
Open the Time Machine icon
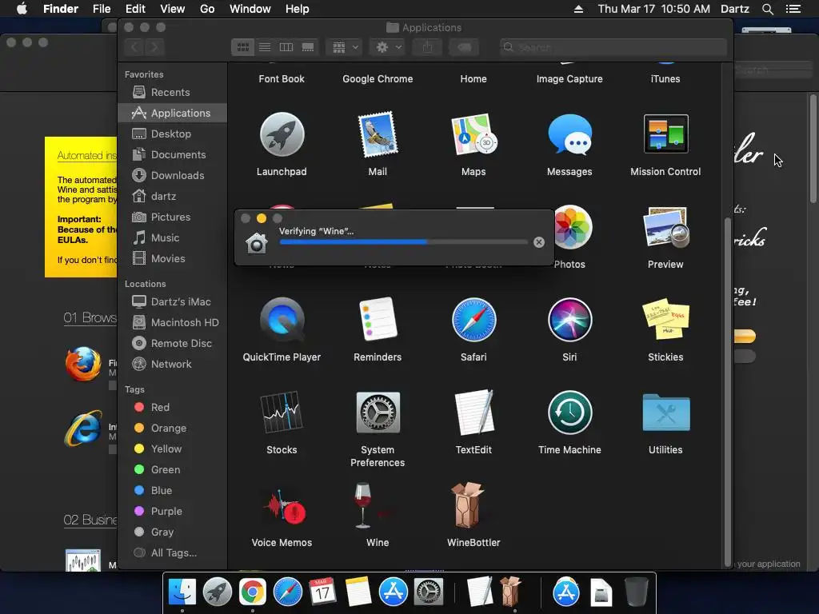[x=569, y=412]
